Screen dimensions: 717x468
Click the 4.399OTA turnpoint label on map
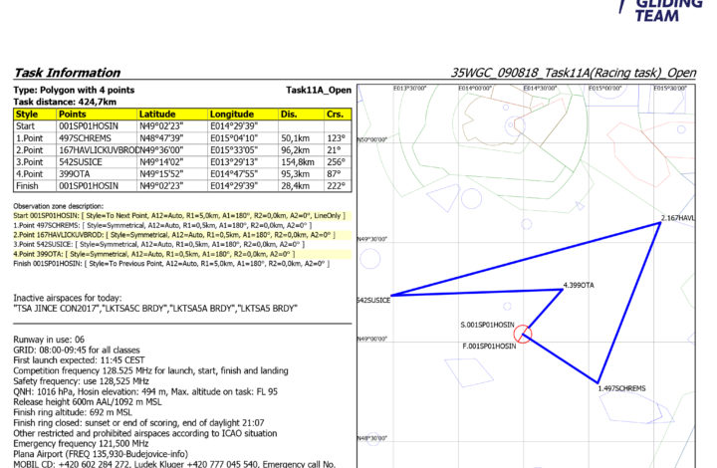579,286
